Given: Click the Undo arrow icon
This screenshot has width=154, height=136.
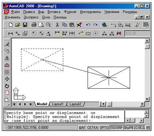Looking at the screenshot, I should tap(88, 25).
